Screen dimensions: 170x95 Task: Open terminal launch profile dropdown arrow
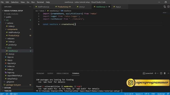(158, 73)
